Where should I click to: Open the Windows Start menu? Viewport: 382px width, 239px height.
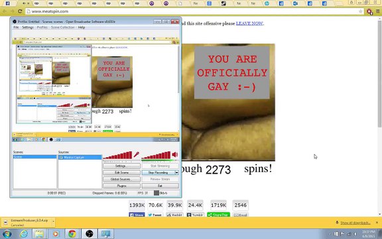tap(7, 234)
